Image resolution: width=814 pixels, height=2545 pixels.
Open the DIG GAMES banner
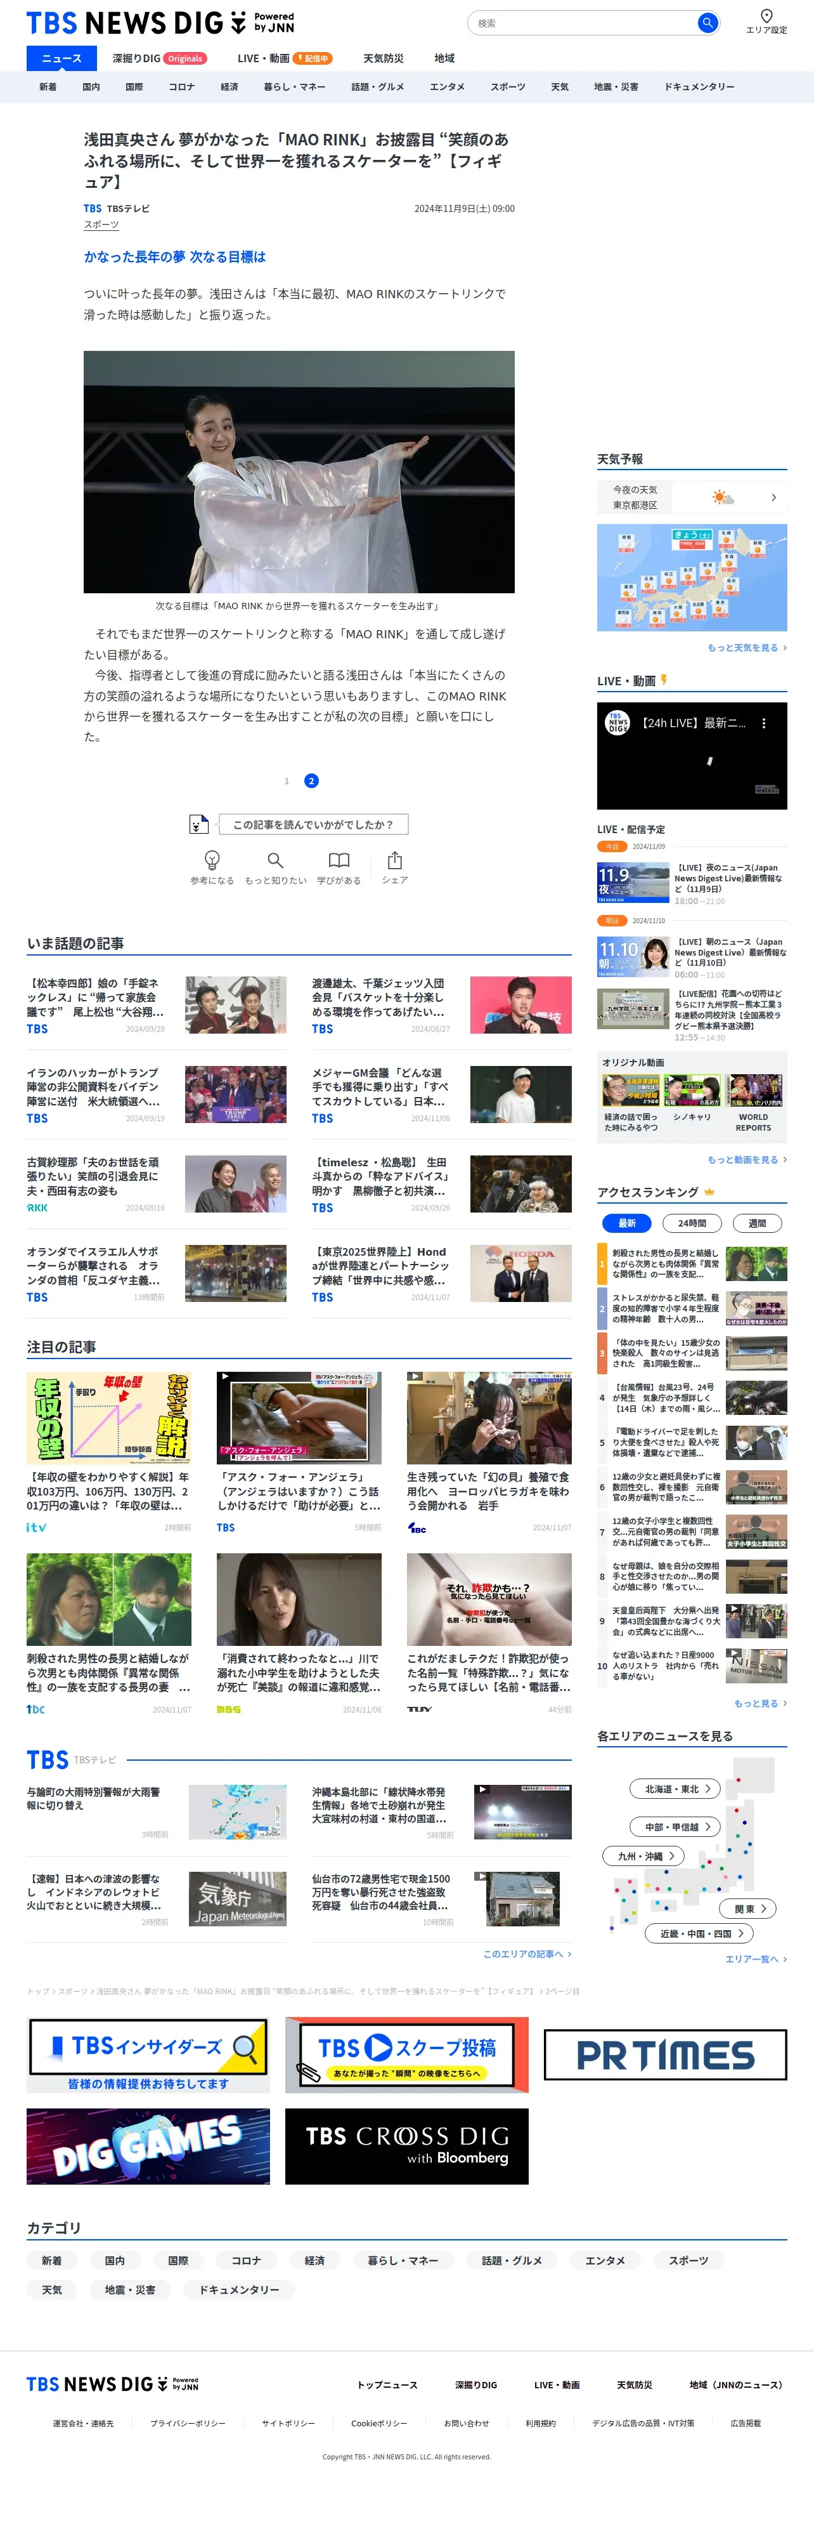coord(148,2146)
